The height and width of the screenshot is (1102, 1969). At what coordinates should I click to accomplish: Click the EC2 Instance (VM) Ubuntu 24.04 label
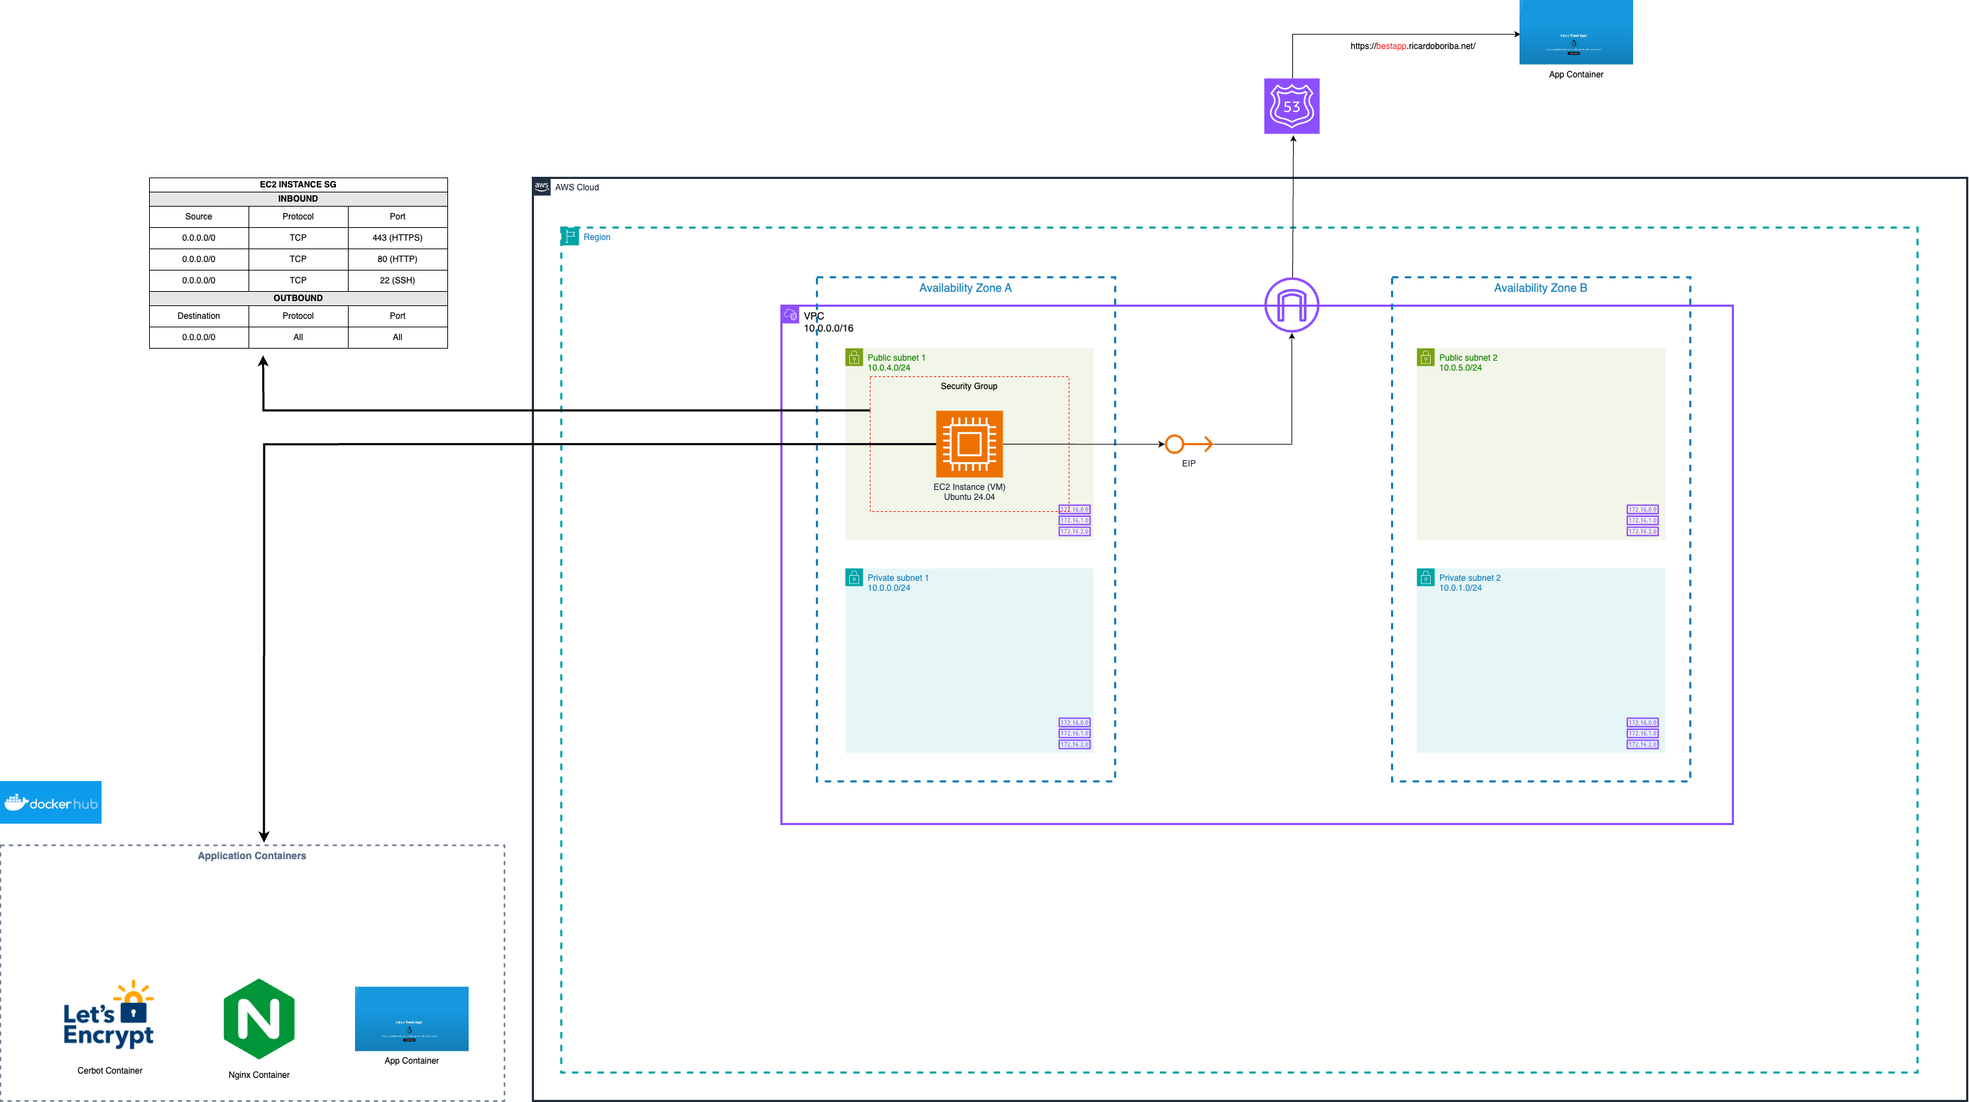[969, 492]
